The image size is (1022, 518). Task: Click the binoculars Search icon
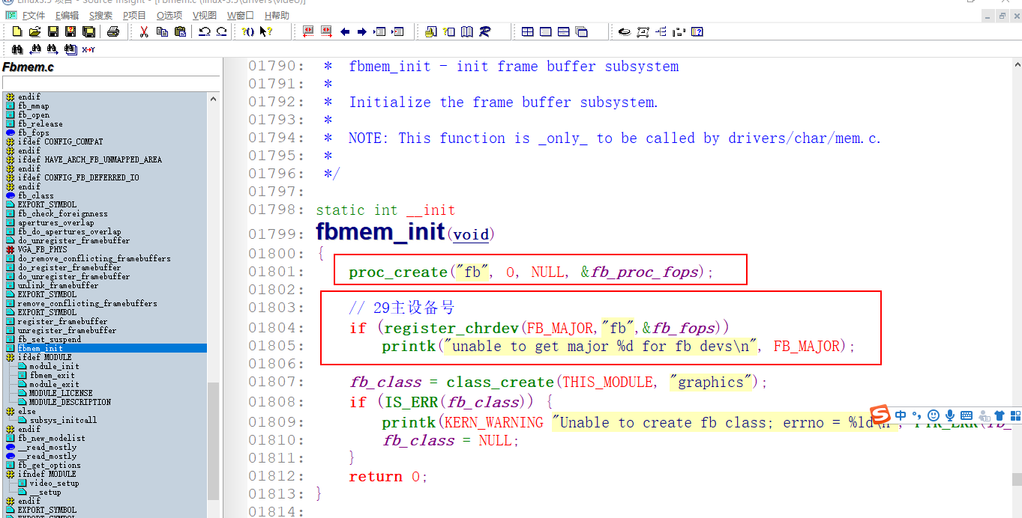(17, 49)
